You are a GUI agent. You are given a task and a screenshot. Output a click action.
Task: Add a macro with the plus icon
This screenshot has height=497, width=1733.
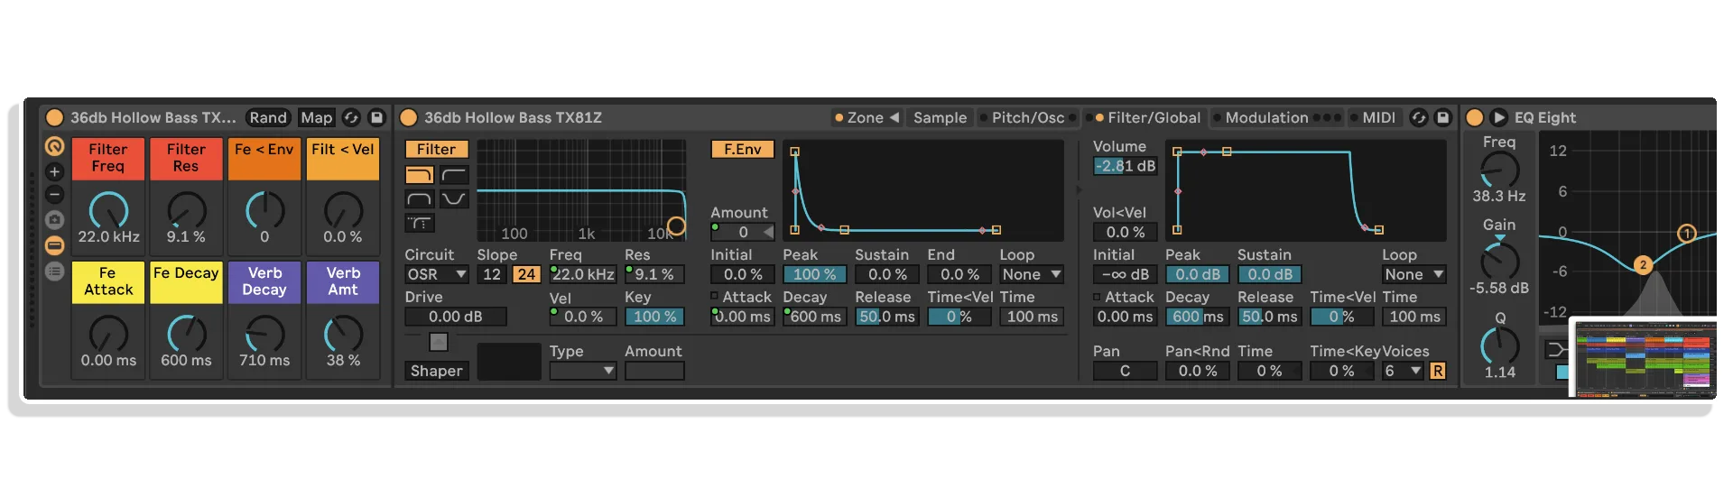54,171
